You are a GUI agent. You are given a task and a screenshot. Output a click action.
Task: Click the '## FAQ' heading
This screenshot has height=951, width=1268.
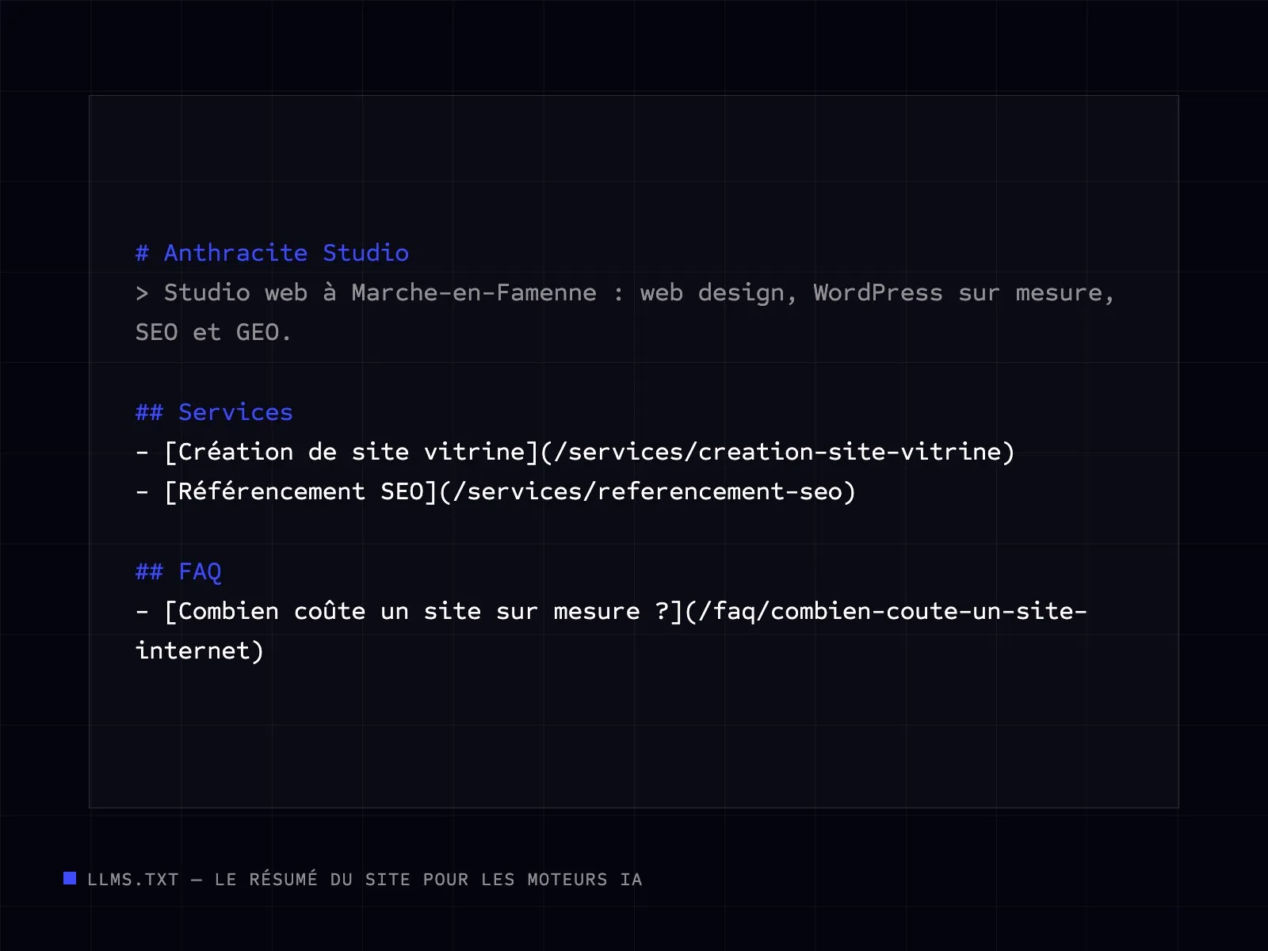pyautogui.click(x=178, y=571)
